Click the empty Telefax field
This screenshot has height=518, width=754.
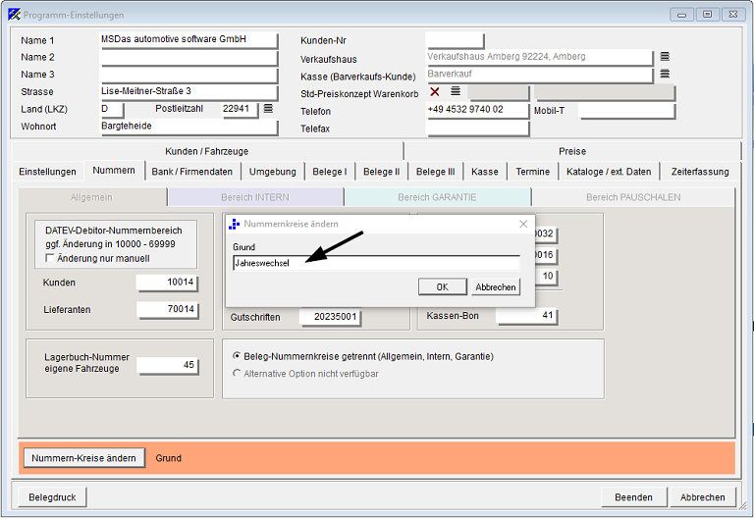(x=477, y=128)
